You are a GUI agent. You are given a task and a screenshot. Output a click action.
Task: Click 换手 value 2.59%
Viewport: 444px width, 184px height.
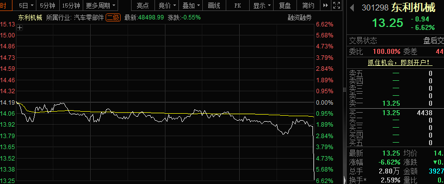tap(391, 180)
